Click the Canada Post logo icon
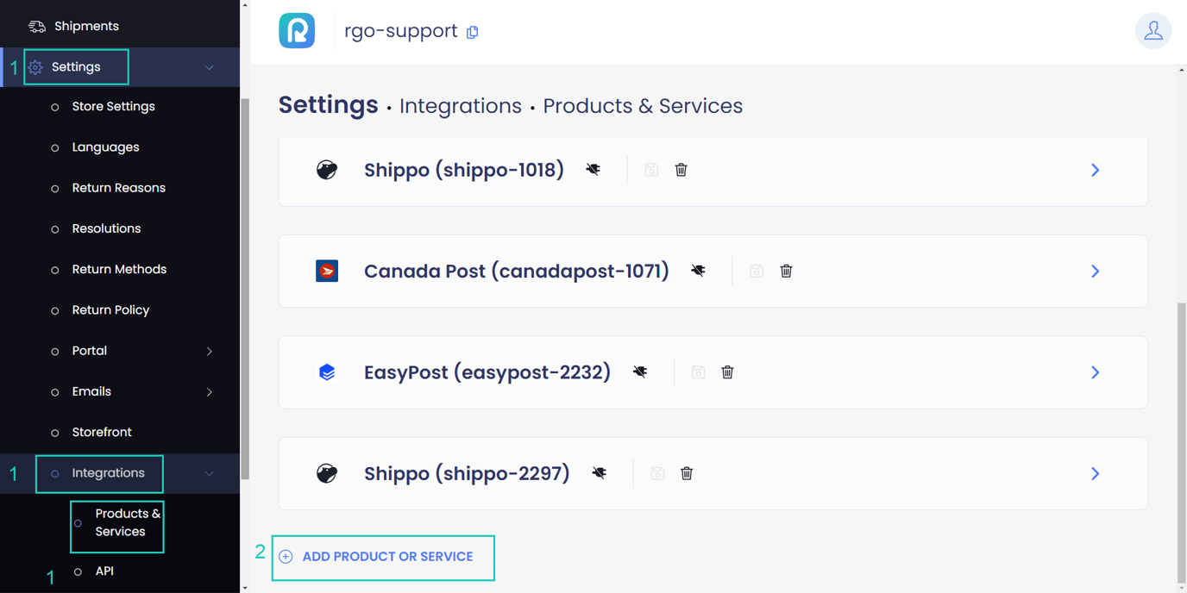This screenshot has height=593, width=1187. [327, 271]
